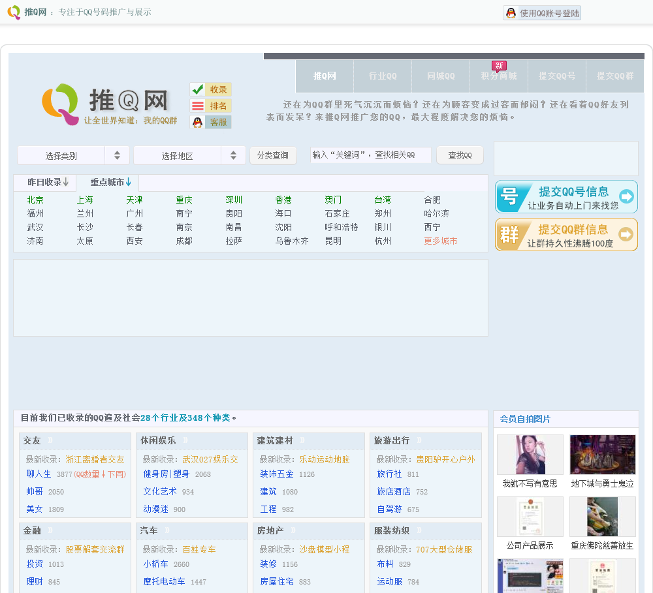Open the 香港 city link

click(x=283, y=200)
